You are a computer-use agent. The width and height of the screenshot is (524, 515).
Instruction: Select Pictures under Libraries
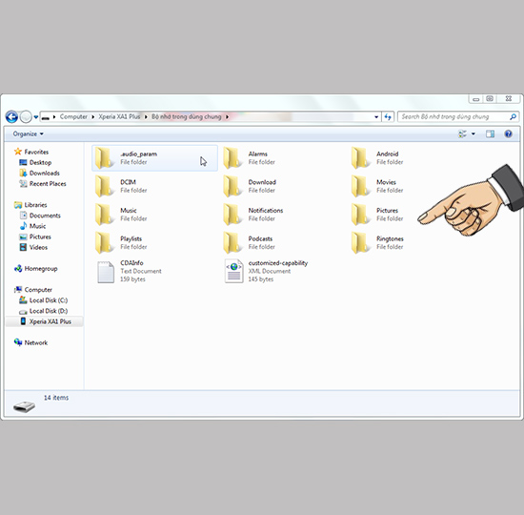(40, 237)
